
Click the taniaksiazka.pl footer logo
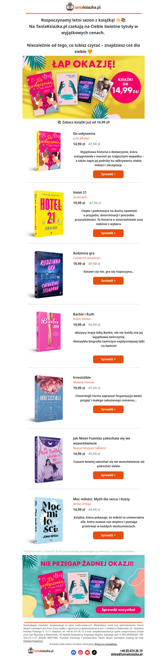tap(41, 650)
